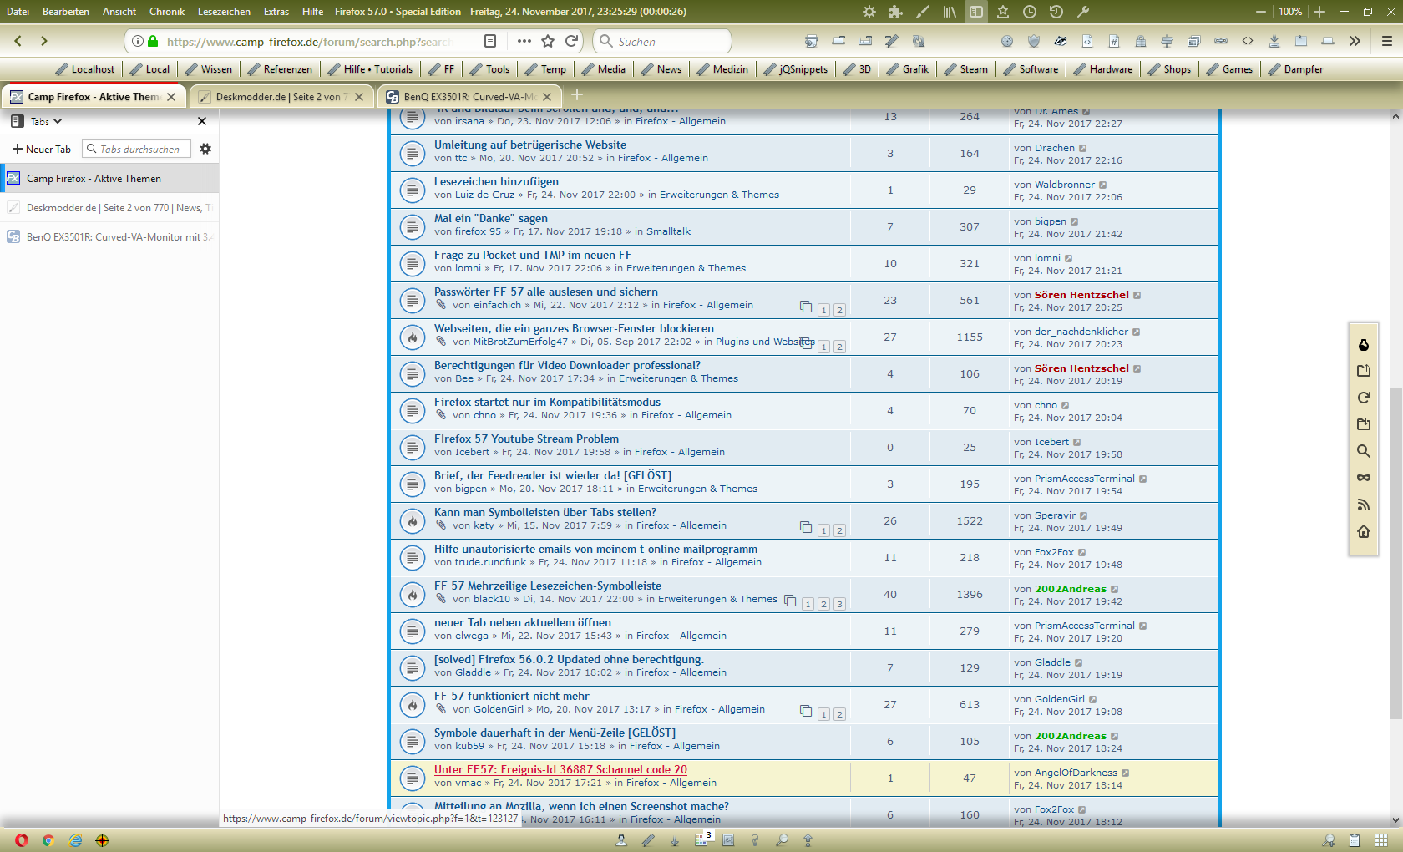The image size is (1403, 852).
Task: Click the reload icon in the address bar
Action: coord(571,41)
